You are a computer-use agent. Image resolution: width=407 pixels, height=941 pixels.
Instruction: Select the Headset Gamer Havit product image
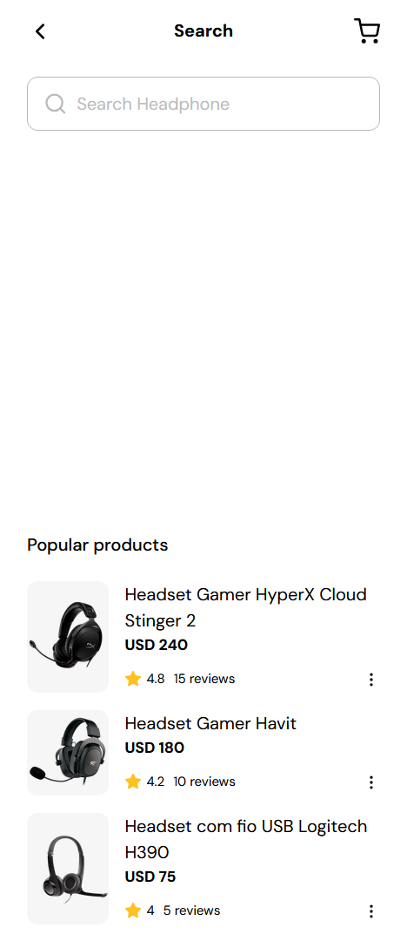coord(68,753)
